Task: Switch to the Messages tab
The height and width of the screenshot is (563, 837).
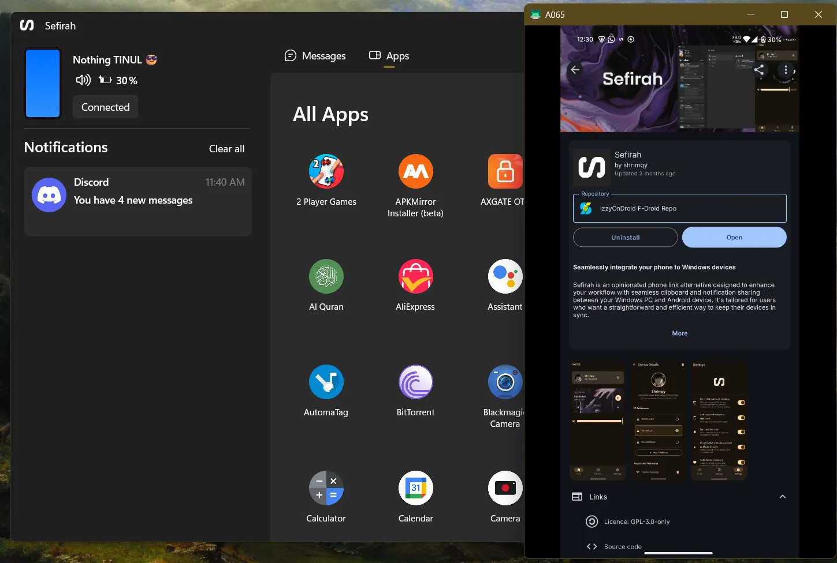Action: (315, 56)
